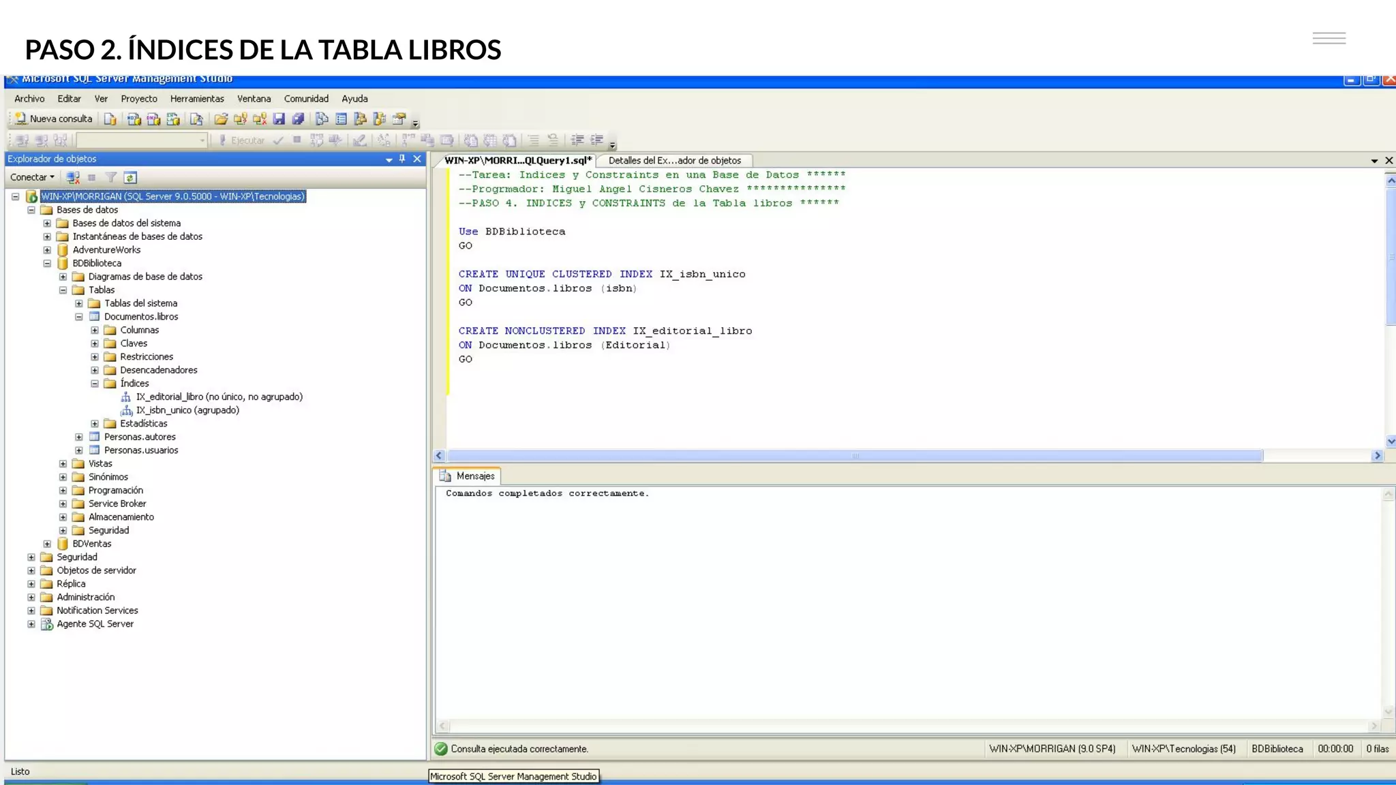The image size is (1396, 785).
Task: Click the Nueva consulta toolbar button
Action: (x=54, y=119)
